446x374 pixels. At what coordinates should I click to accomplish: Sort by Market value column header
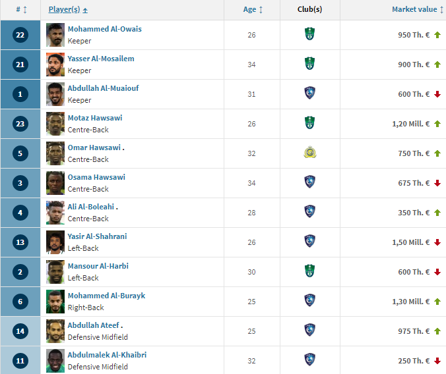tap(417, 10)
